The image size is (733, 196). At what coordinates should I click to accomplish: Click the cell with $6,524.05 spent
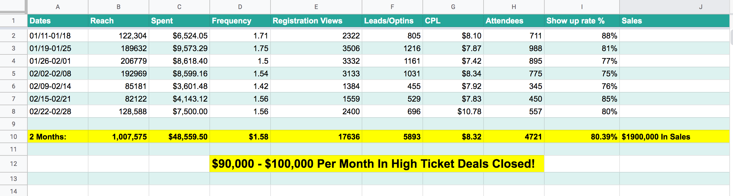(179, 36)
